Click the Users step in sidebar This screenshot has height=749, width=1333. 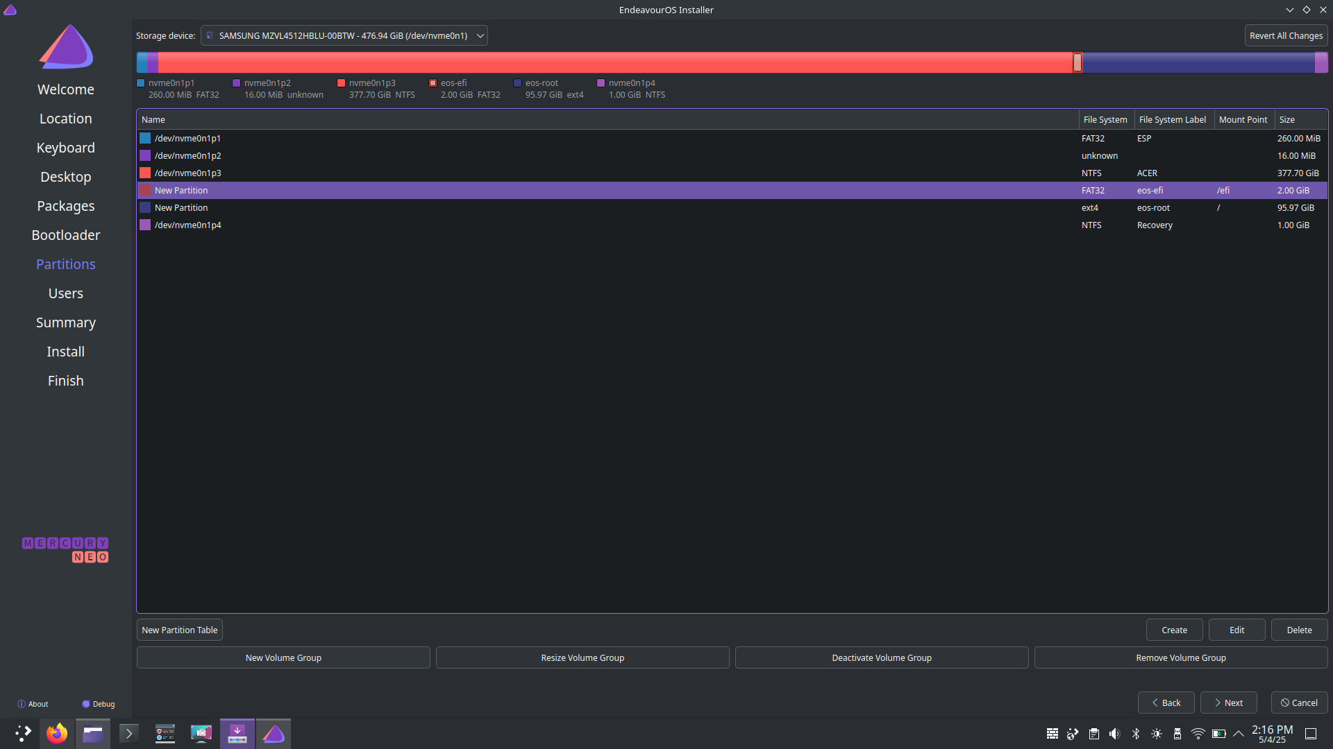click(66, 293)
